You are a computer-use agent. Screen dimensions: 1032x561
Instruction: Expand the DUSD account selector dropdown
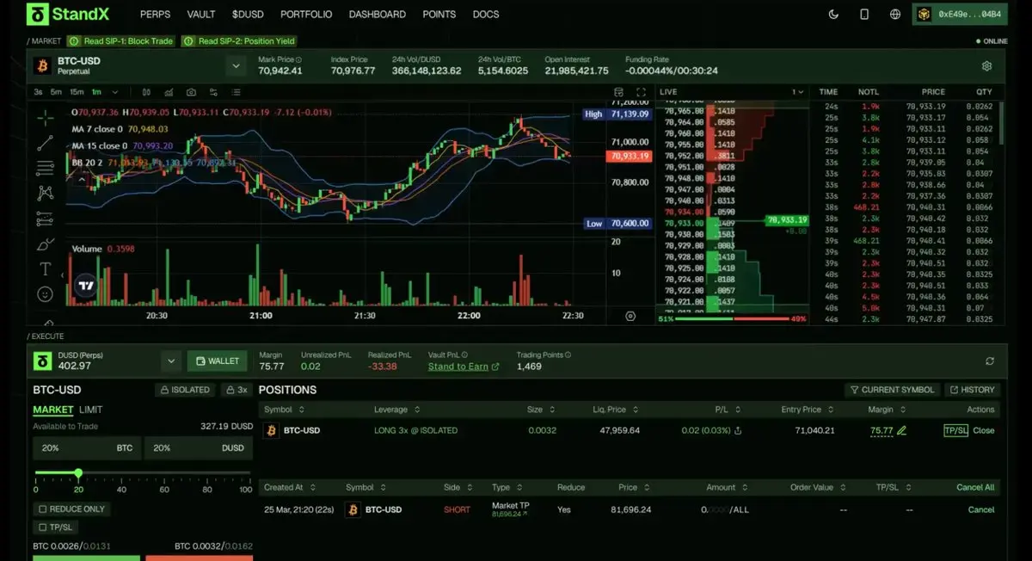click(x=170, y=361)
